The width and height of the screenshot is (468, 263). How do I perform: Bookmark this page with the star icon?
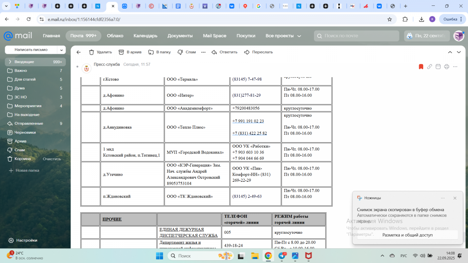(389, 19)
